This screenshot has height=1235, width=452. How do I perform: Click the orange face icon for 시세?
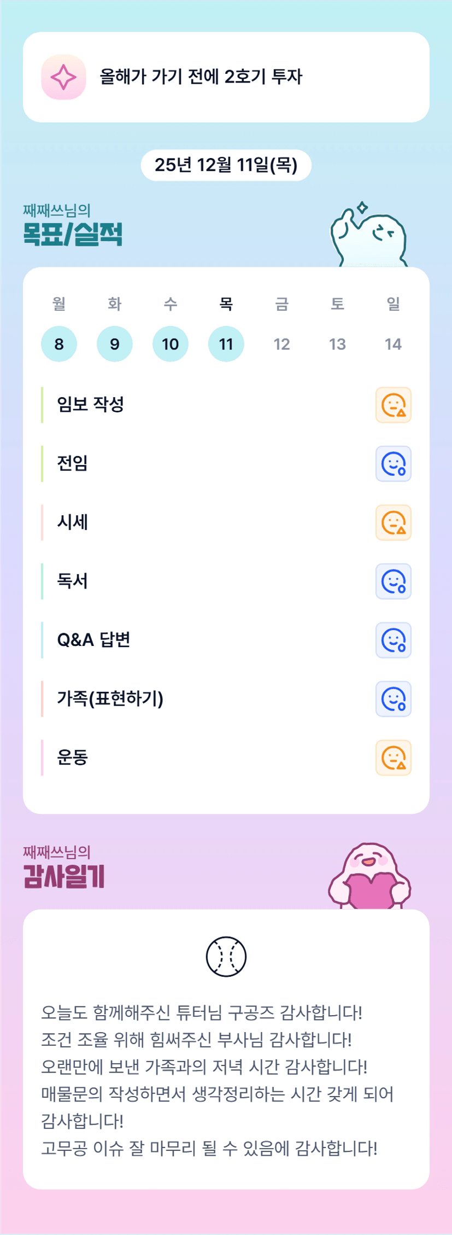tap(393, 523)
